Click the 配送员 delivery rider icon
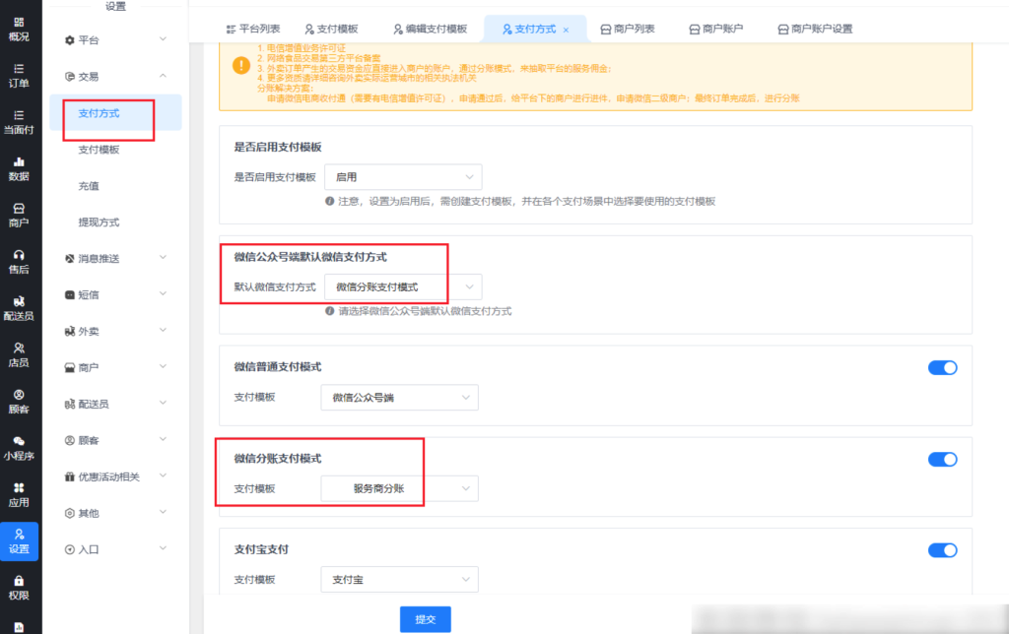This screenshot has width=1009, height=634. pos(19,301)
